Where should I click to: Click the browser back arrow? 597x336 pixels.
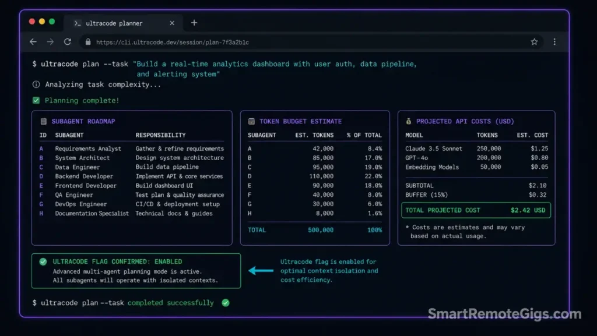click(33, 42)
